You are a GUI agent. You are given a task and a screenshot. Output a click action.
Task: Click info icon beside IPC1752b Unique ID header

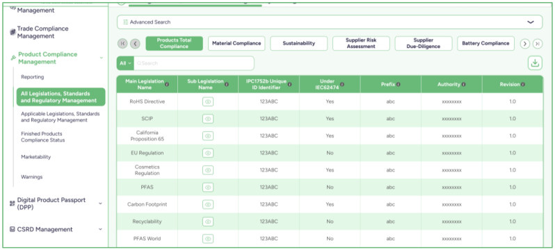(x=289, y=85)
